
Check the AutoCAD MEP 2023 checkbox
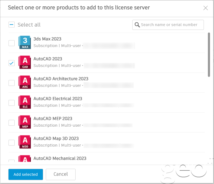[12, 123]
